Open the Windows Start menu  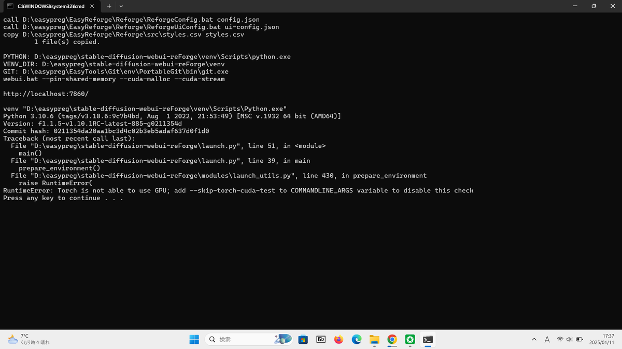tap(194, 339)
